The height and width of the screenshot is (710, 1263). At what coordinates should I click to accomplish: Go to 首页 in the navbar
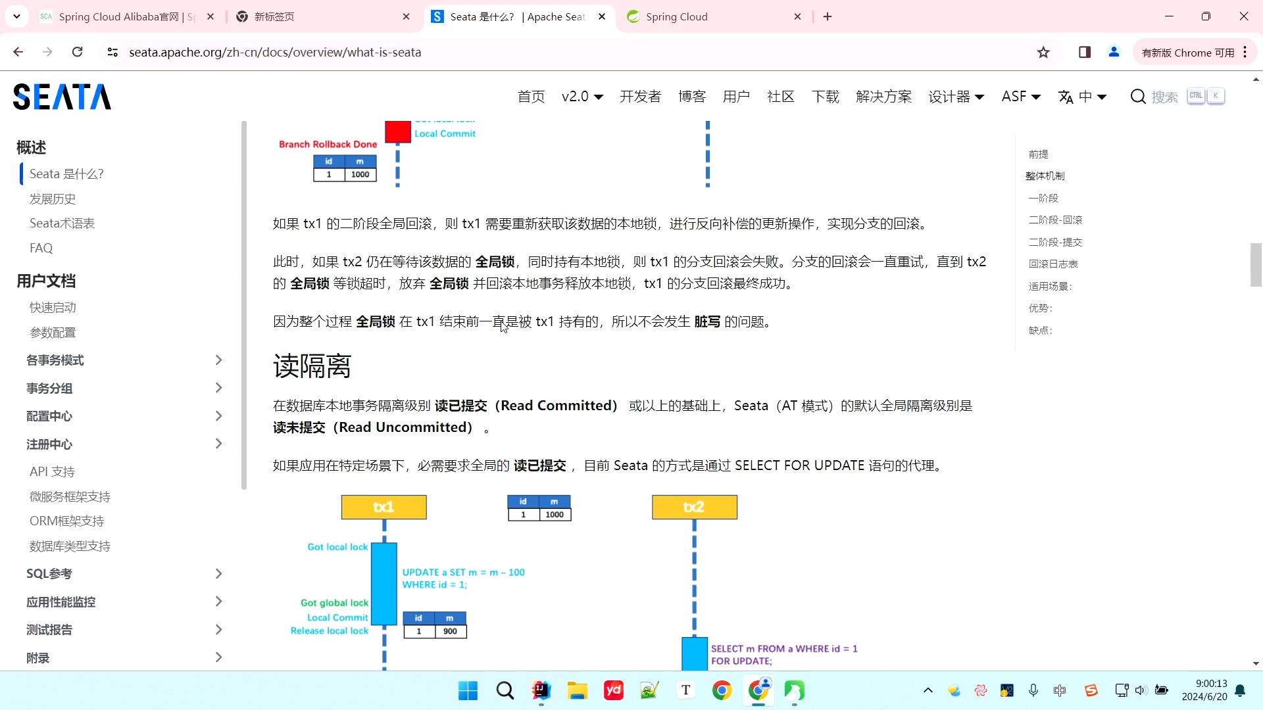(x=531, y=97)
